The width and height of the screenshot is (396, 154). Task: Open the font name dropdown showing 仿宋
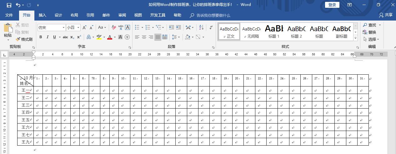pyautogui.click(x=64, y=27)
